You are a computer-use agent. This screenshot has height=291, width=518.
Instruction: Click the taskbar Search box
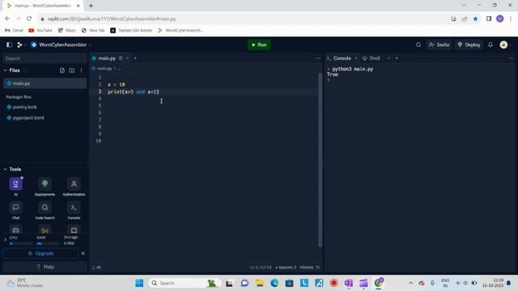pyautogui.click(x=184, y=283)
